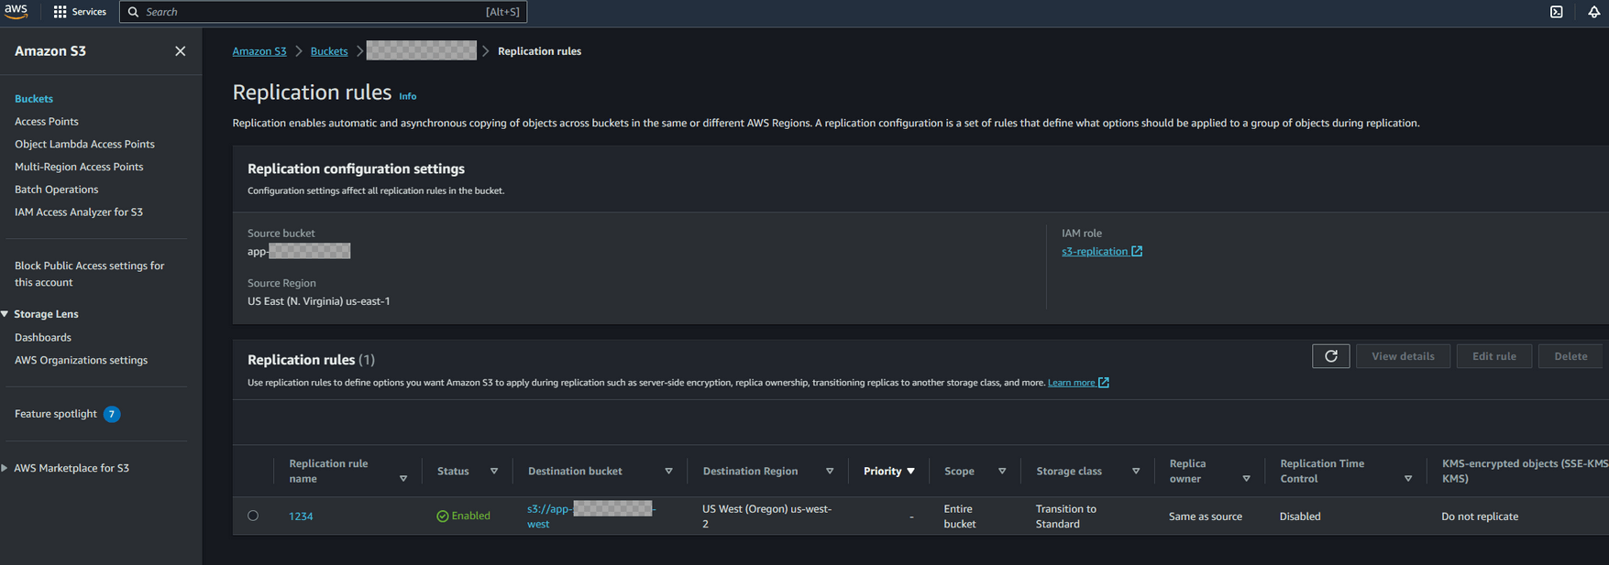Sort by the Destination bucket column arrow
Viewport: 1609px width, 565px height.
click(668, 472)
